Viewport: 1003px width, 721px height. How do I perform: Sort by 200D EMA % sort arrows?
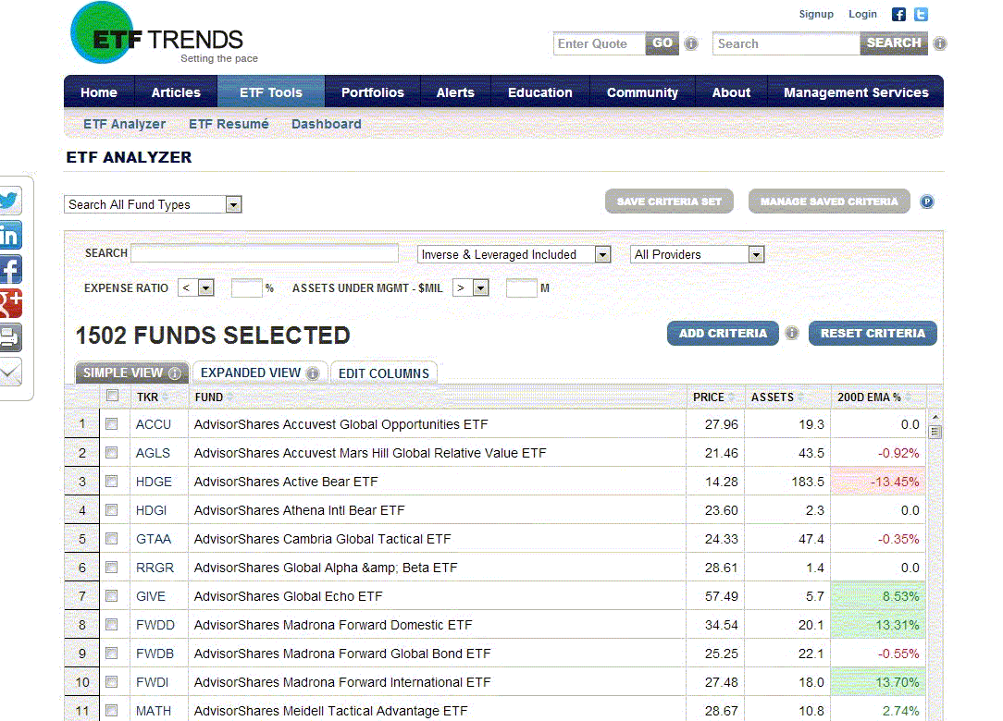908,397
